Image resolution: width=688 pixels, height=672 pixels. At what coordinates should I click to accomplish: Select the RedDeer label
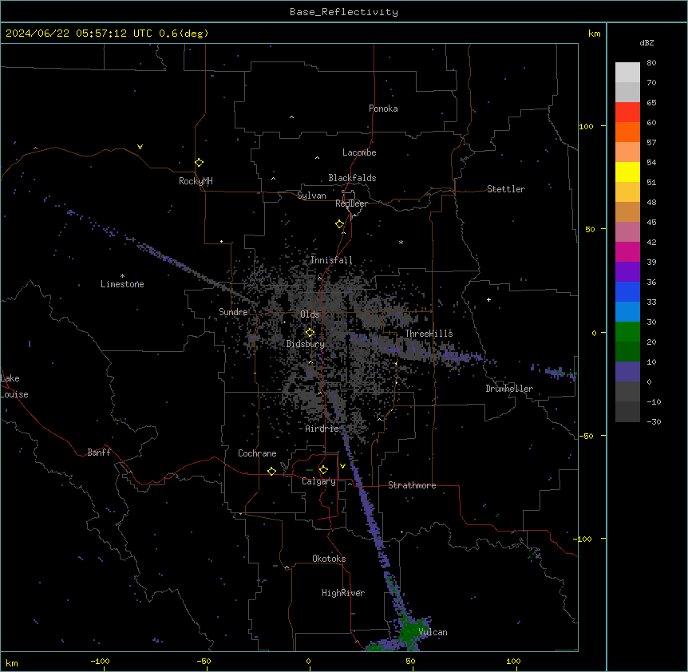point(351,204)
